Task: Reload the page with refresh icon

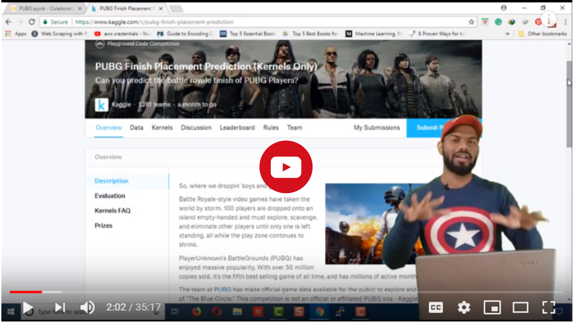Action: click(32, 22)
